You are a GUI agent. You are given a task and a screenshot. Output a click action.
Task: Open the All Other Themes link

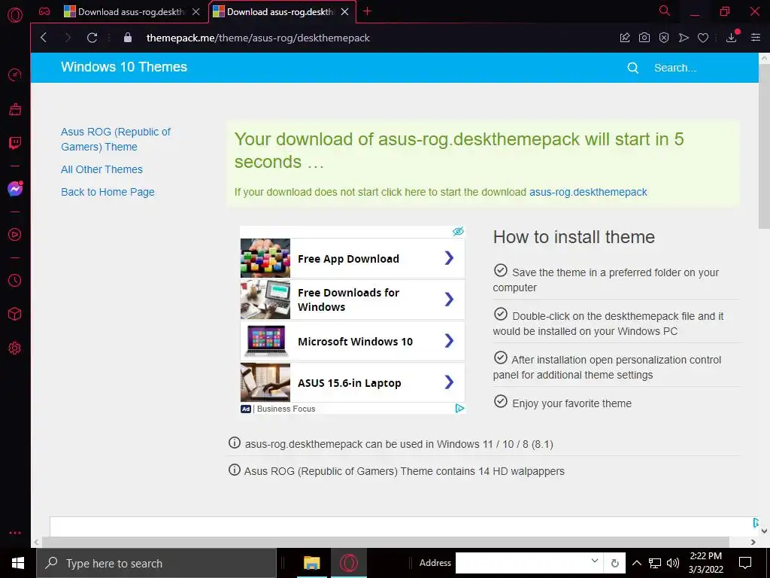[102, 169]
